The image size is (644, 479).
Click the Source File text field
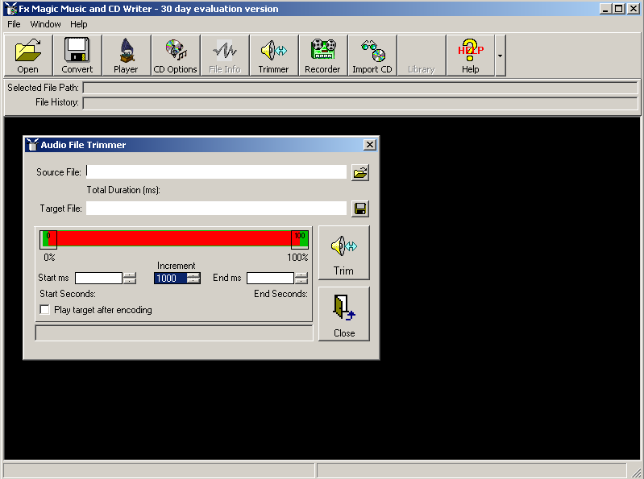point(216,171)
